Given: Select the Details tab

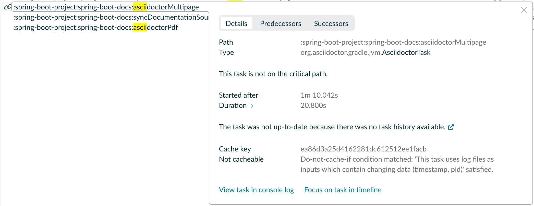Looking at the screenshot, I should tap(236, 23).
